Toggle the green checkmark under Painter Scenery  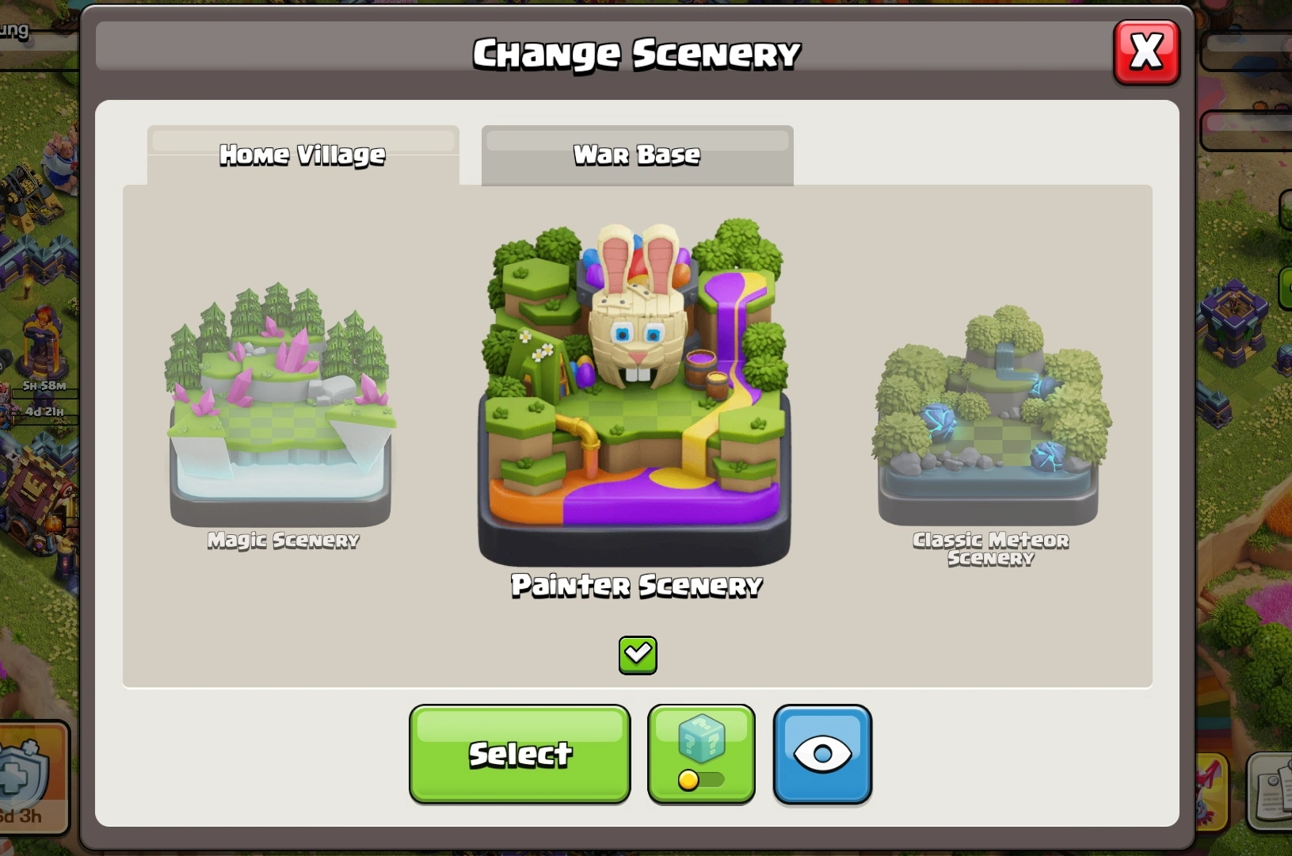pos(638,655)
